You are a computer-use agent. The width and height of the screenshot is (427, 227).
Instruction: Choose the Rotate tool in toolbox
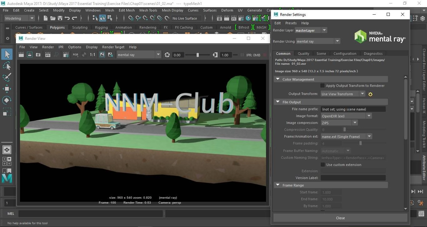(x=7, y=100)
